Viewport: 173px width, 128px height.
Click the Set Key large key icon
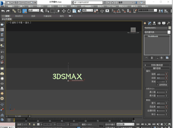pyautogui.click(x=101, y=126)
